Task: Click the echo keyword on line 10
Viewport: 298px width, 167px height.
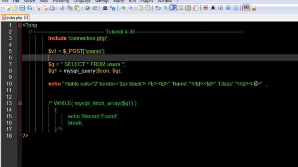Action: [x=54, y=84]
